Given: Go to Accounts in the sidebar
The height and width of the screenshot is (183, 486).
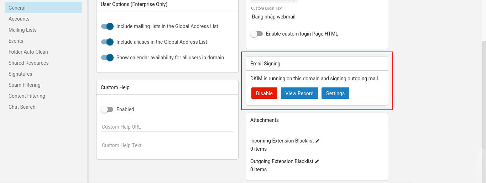Looking at the screenshot, I should 19,19.
